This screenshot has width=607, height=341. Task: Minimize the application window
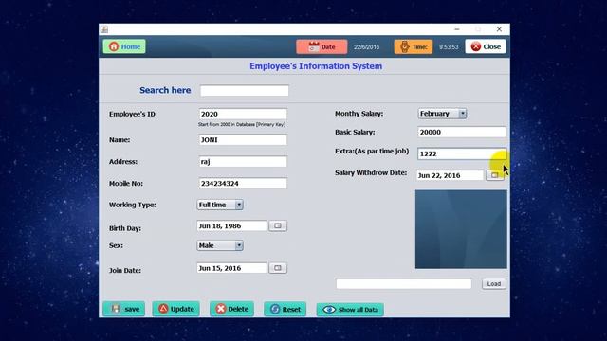[x=457, y=29]
